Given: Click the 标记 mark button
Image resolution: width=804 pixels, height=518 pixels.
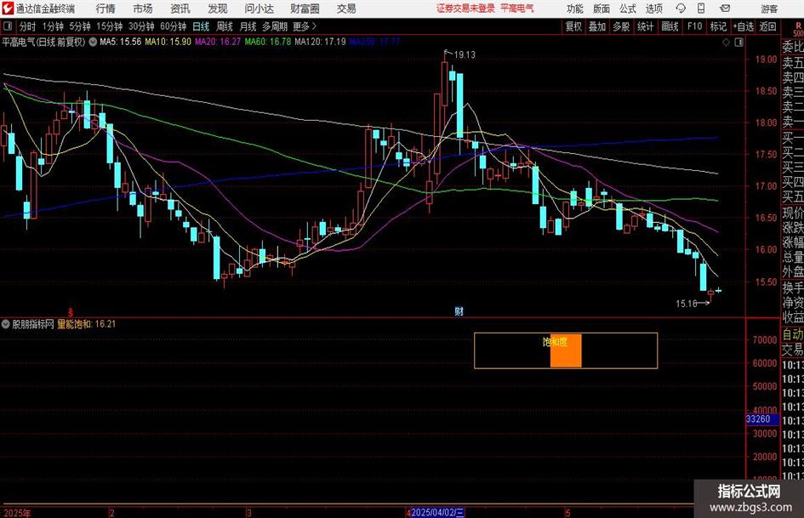Looking at the screenshot, I should 718,26.
